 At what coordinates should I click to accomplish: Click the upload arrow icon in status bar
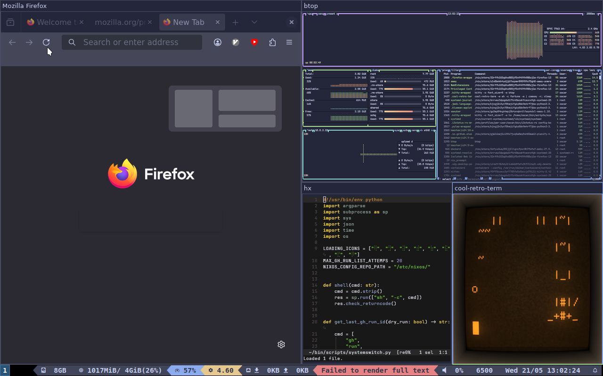(286, 370)
